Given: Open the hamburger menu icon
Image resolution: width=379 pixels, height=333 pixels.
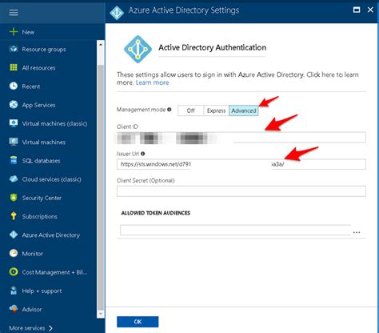Looking at the screenshot, I should click(14, 13).
